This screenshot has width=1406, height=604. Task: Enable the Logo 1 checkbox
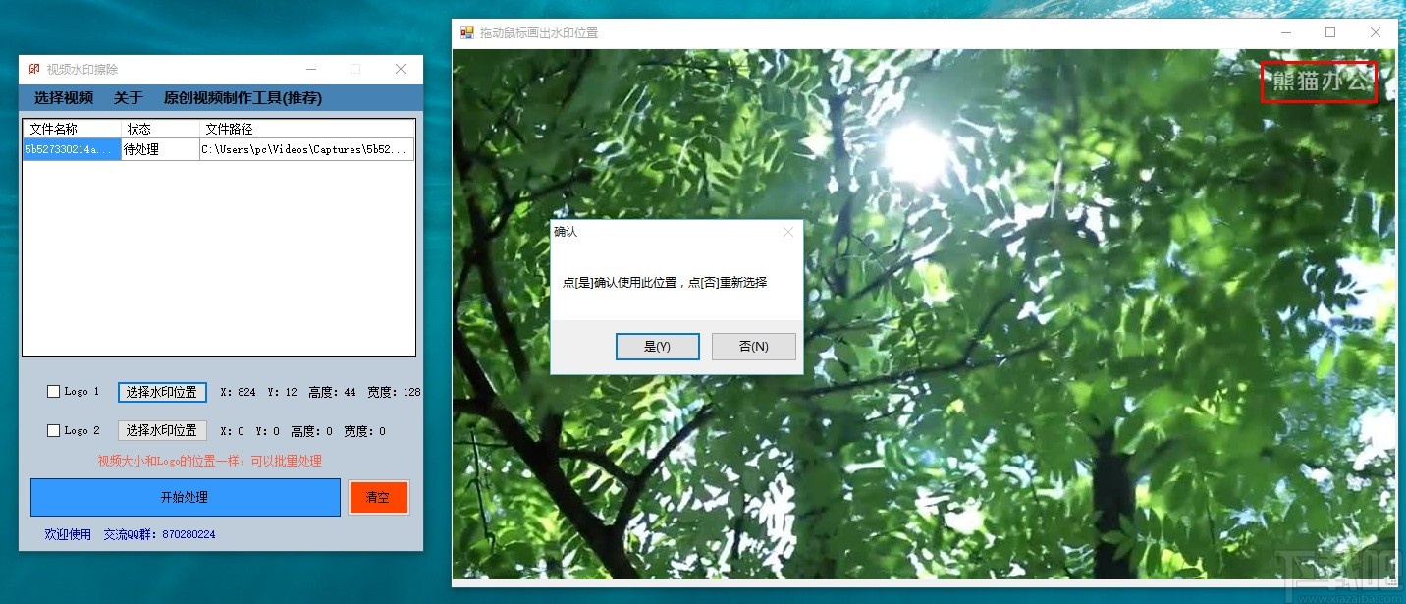click(x=53, y=391)
